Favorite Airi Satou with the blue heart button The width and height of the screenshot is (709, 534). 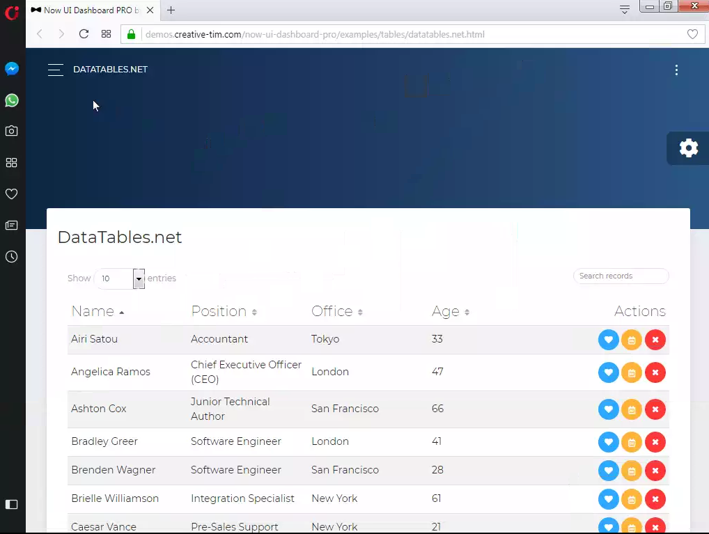click(608, 340)
